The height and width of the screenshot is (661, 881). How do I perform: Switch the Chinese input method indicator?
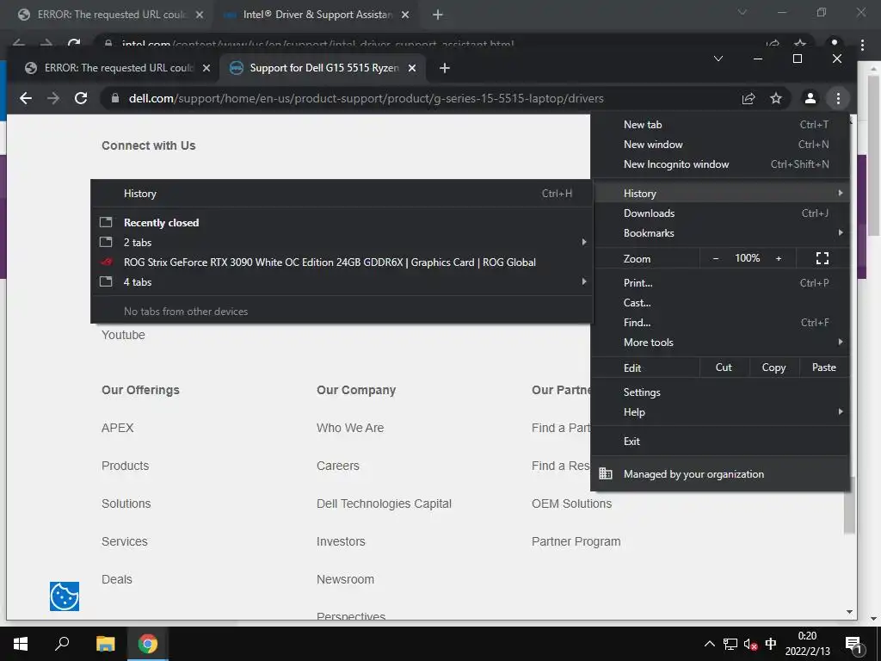tap(771, 644)
